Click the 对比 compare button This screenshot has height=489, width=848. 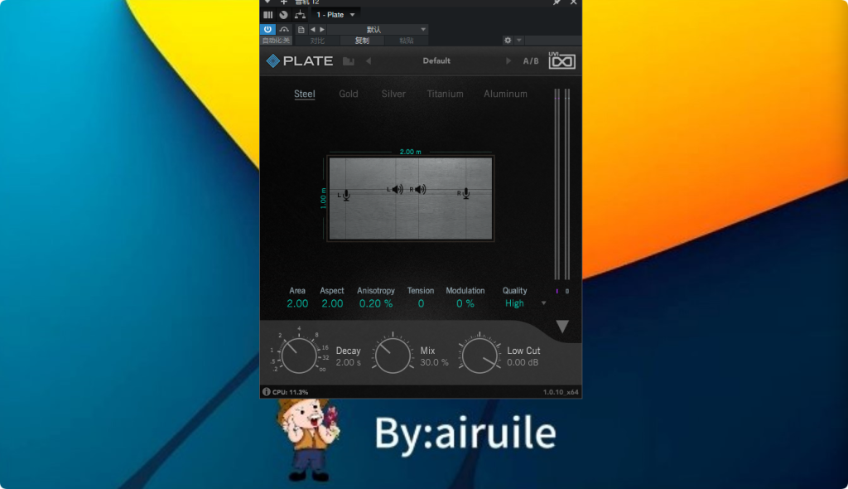(x=317, y=41)
